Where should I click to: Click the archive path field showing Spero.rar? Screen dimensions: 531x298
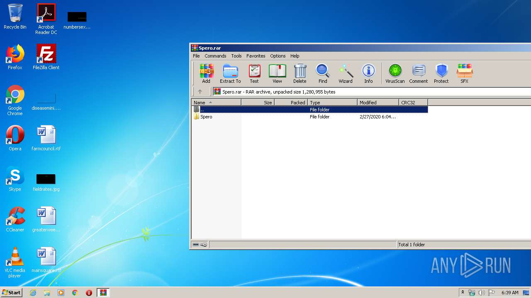(371, 91)
